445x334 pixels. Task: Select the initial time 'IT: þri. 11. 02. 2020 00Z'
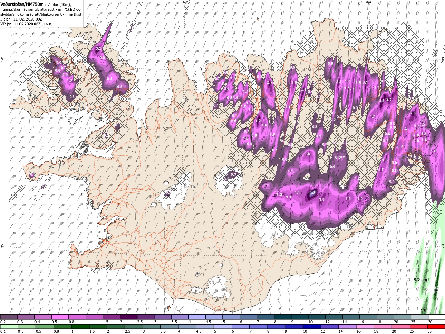tap(21, 19)
